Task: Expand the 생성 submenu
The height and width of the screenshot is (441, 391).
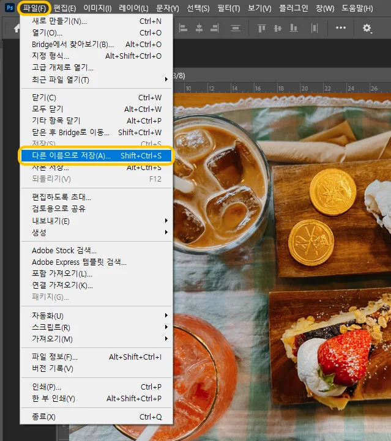Action: point(97,232)
